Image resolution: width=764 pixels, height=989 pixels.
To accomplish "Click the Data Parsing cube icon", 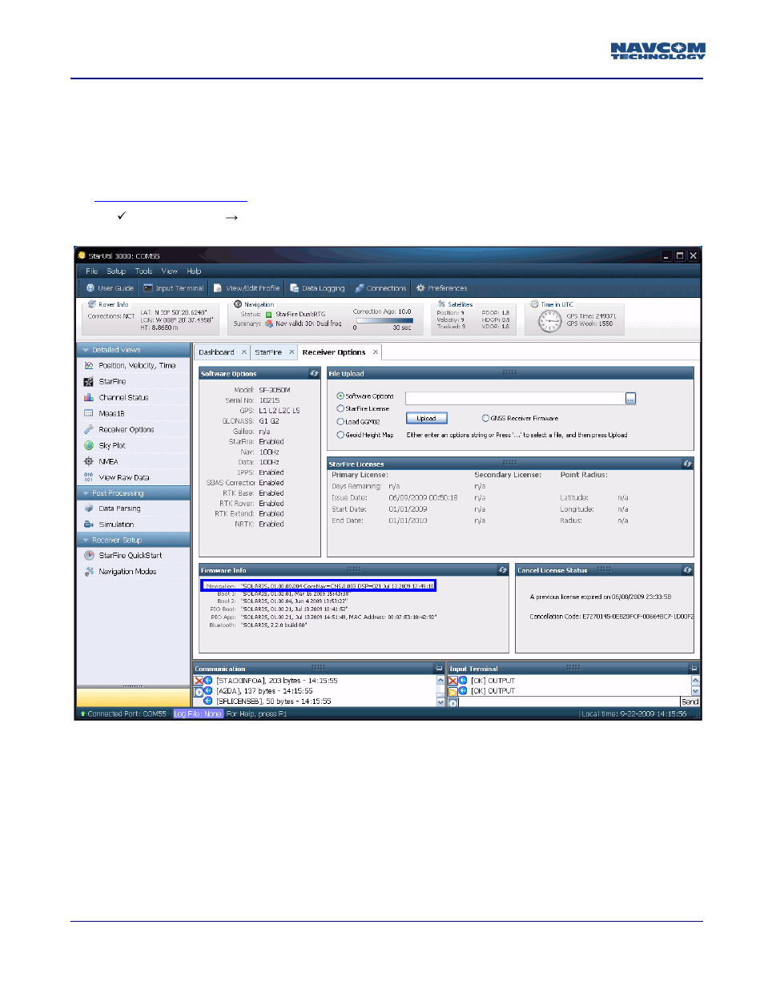I will [89, 509].
